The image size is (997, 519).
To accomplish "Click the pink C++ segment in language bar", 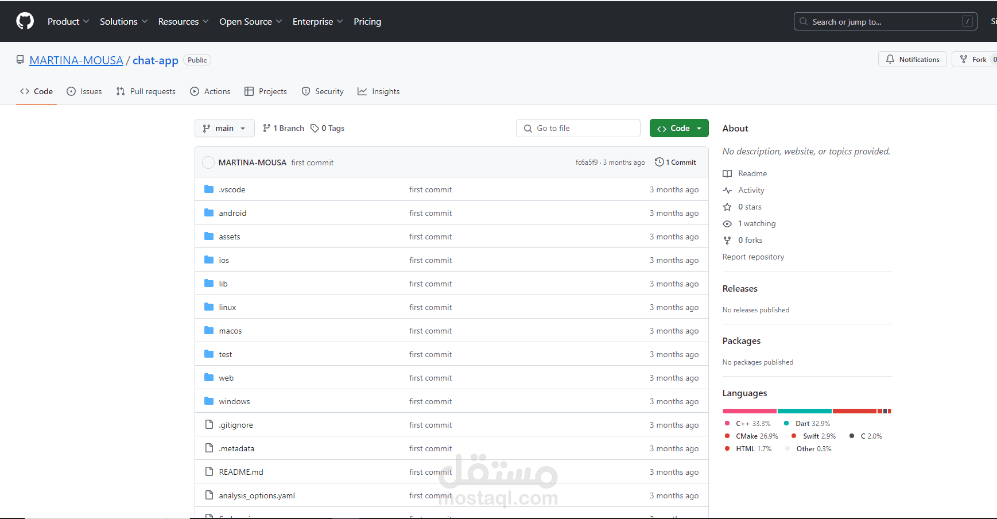I will click(750, 411).
